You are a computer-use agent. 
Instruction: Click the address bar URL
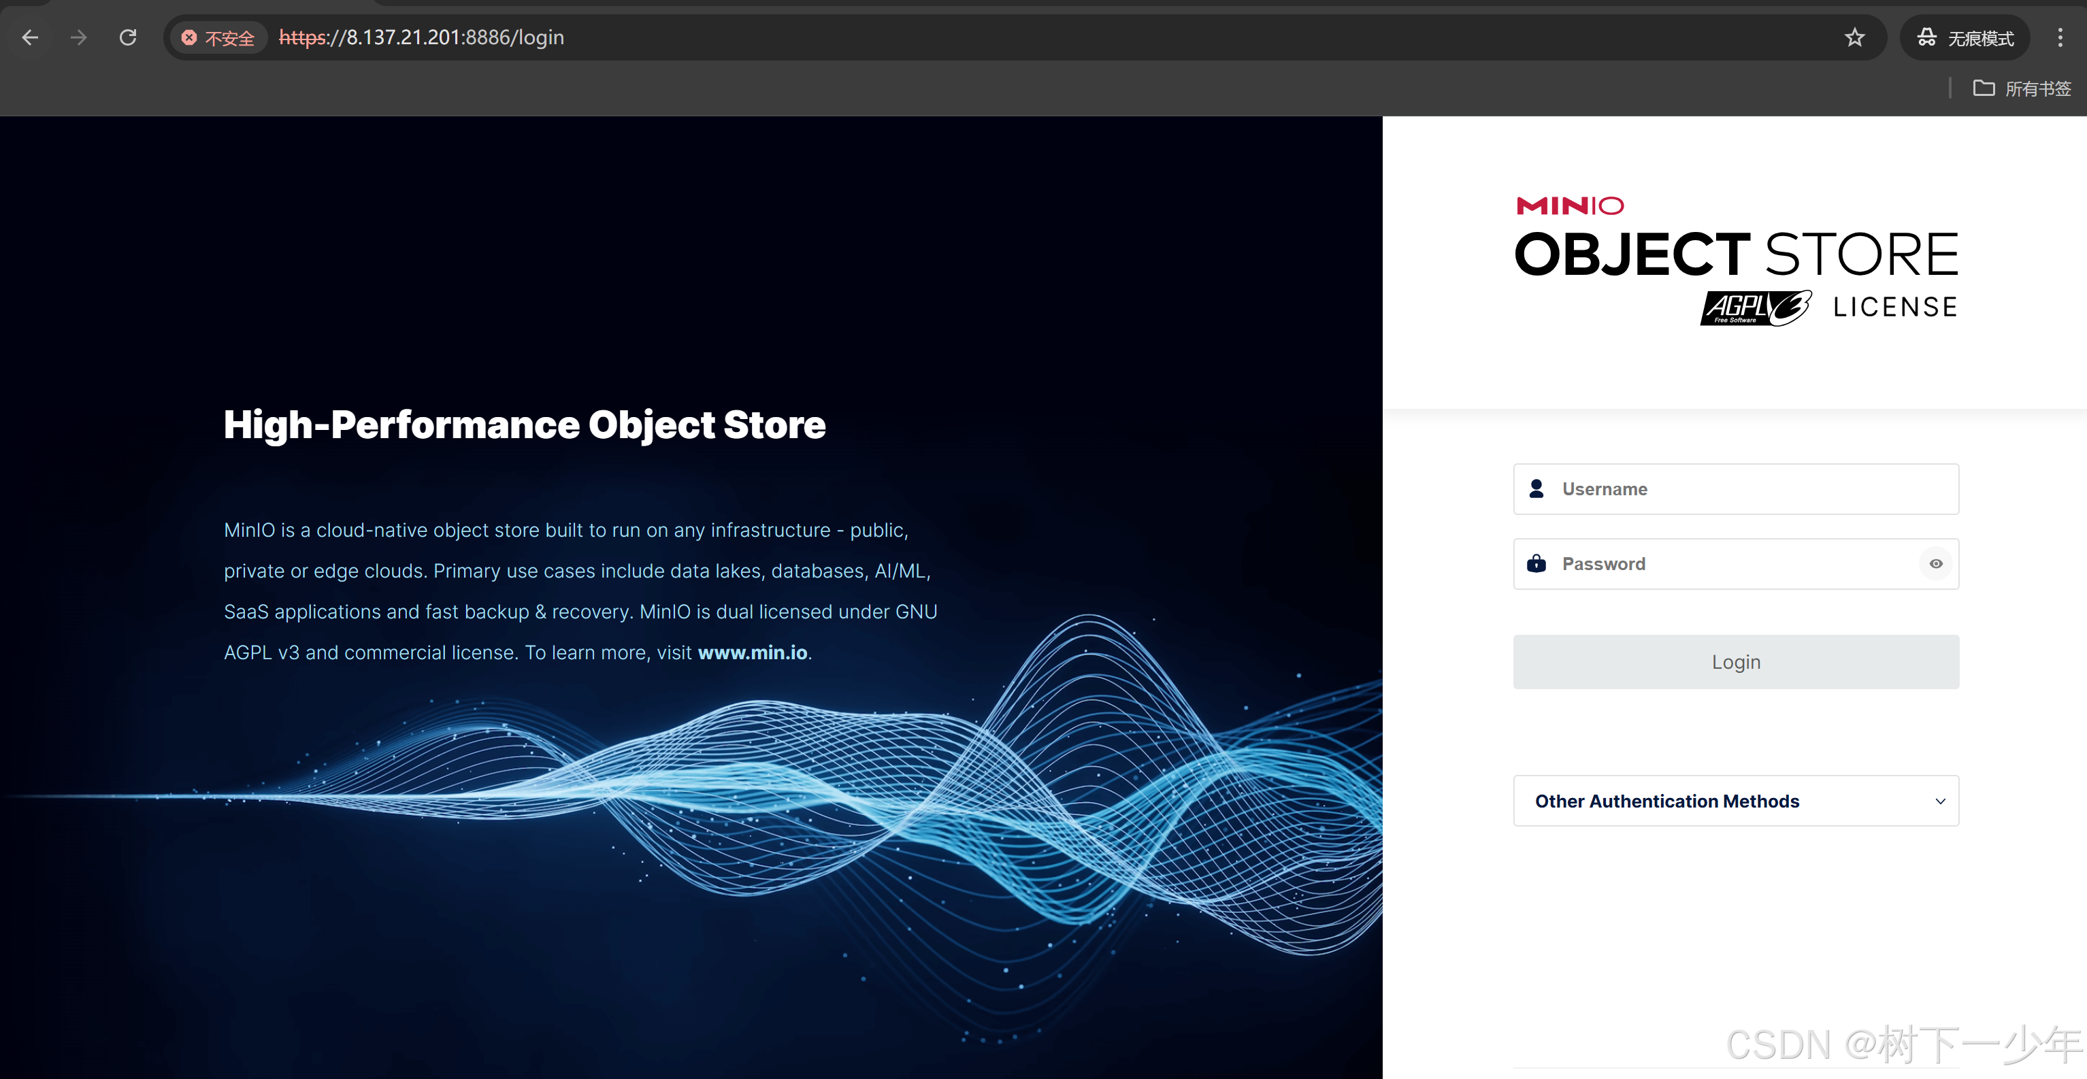pos(421,37)
